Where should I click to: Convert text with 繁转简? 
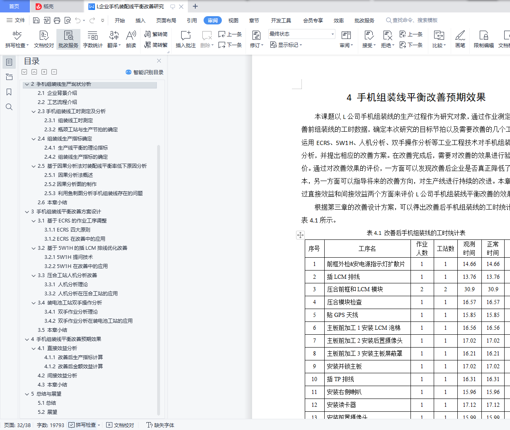coord(156,34)
